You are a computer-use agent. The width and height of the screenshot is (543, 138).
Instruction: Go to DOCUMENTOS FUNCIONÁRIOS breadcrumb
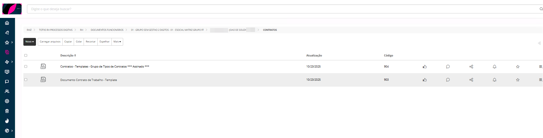107,30
